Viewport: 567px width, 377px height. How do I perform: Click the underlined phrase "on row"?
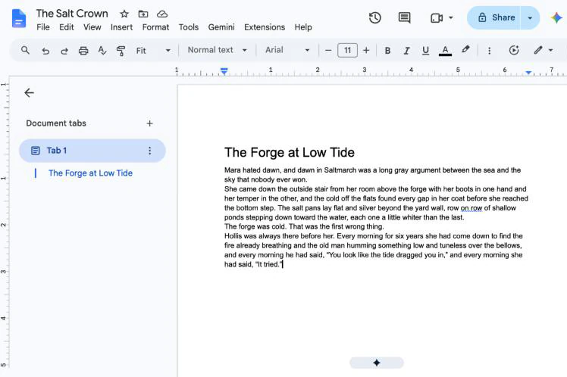471,208
